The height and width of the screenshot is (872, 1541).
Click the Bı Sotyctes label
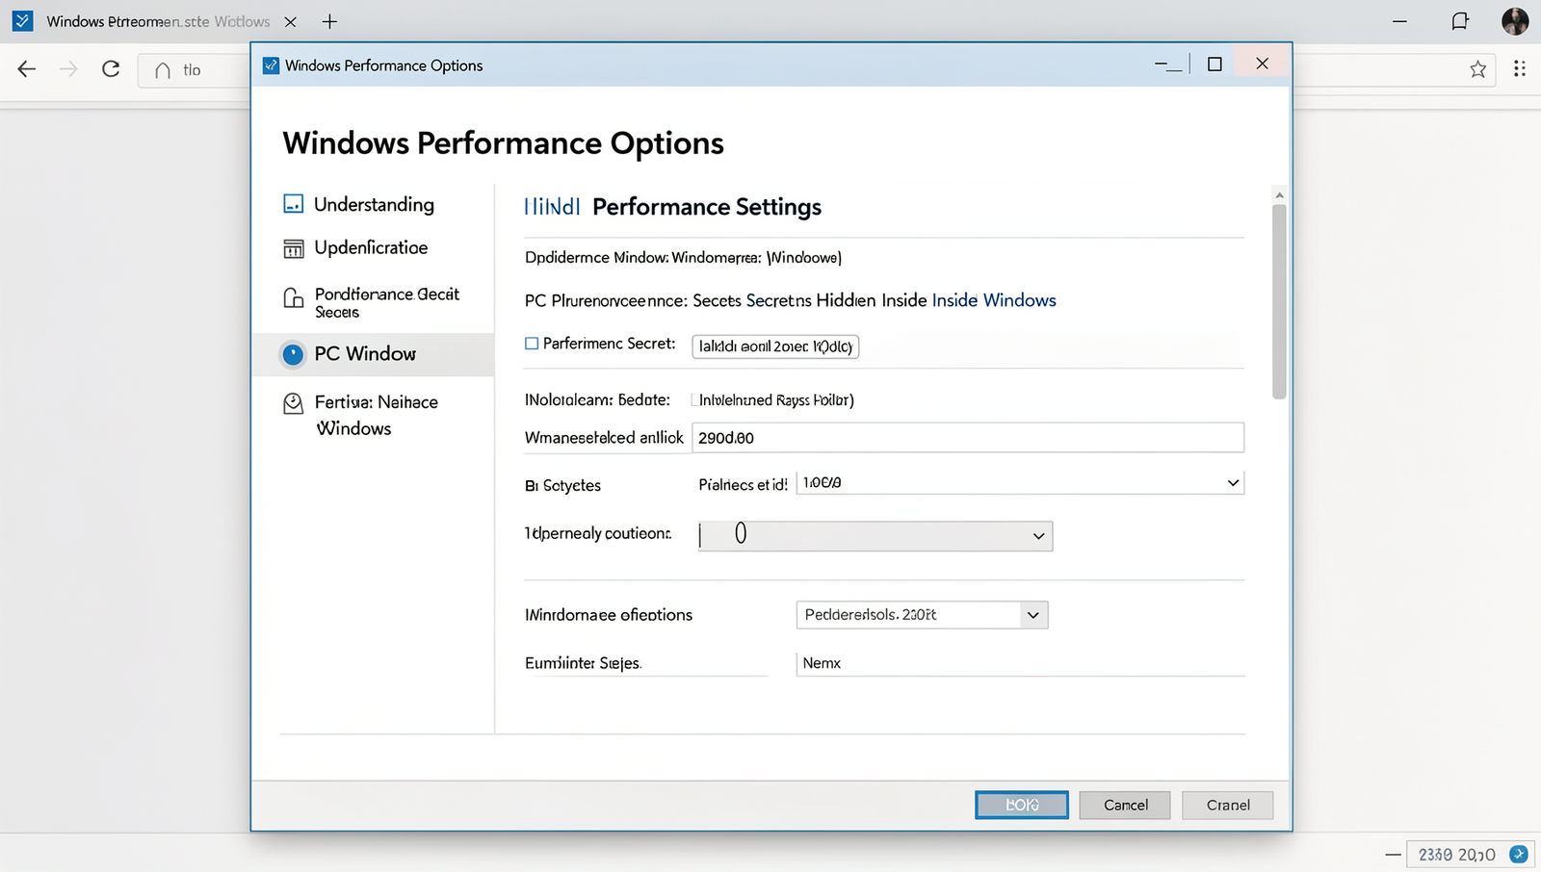click(x=562, y=485)
